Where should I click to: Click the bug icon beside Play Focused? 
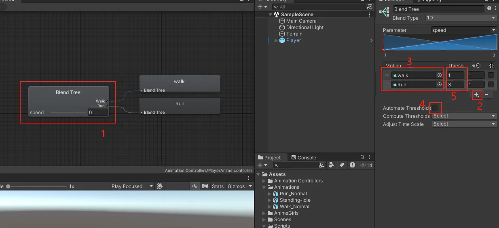(x=160, y=186)
